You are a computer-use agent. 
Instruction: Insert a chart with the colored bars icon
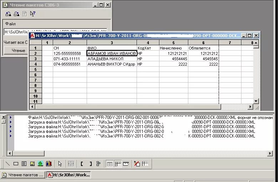pyautogui.click(x=49, y=163)
